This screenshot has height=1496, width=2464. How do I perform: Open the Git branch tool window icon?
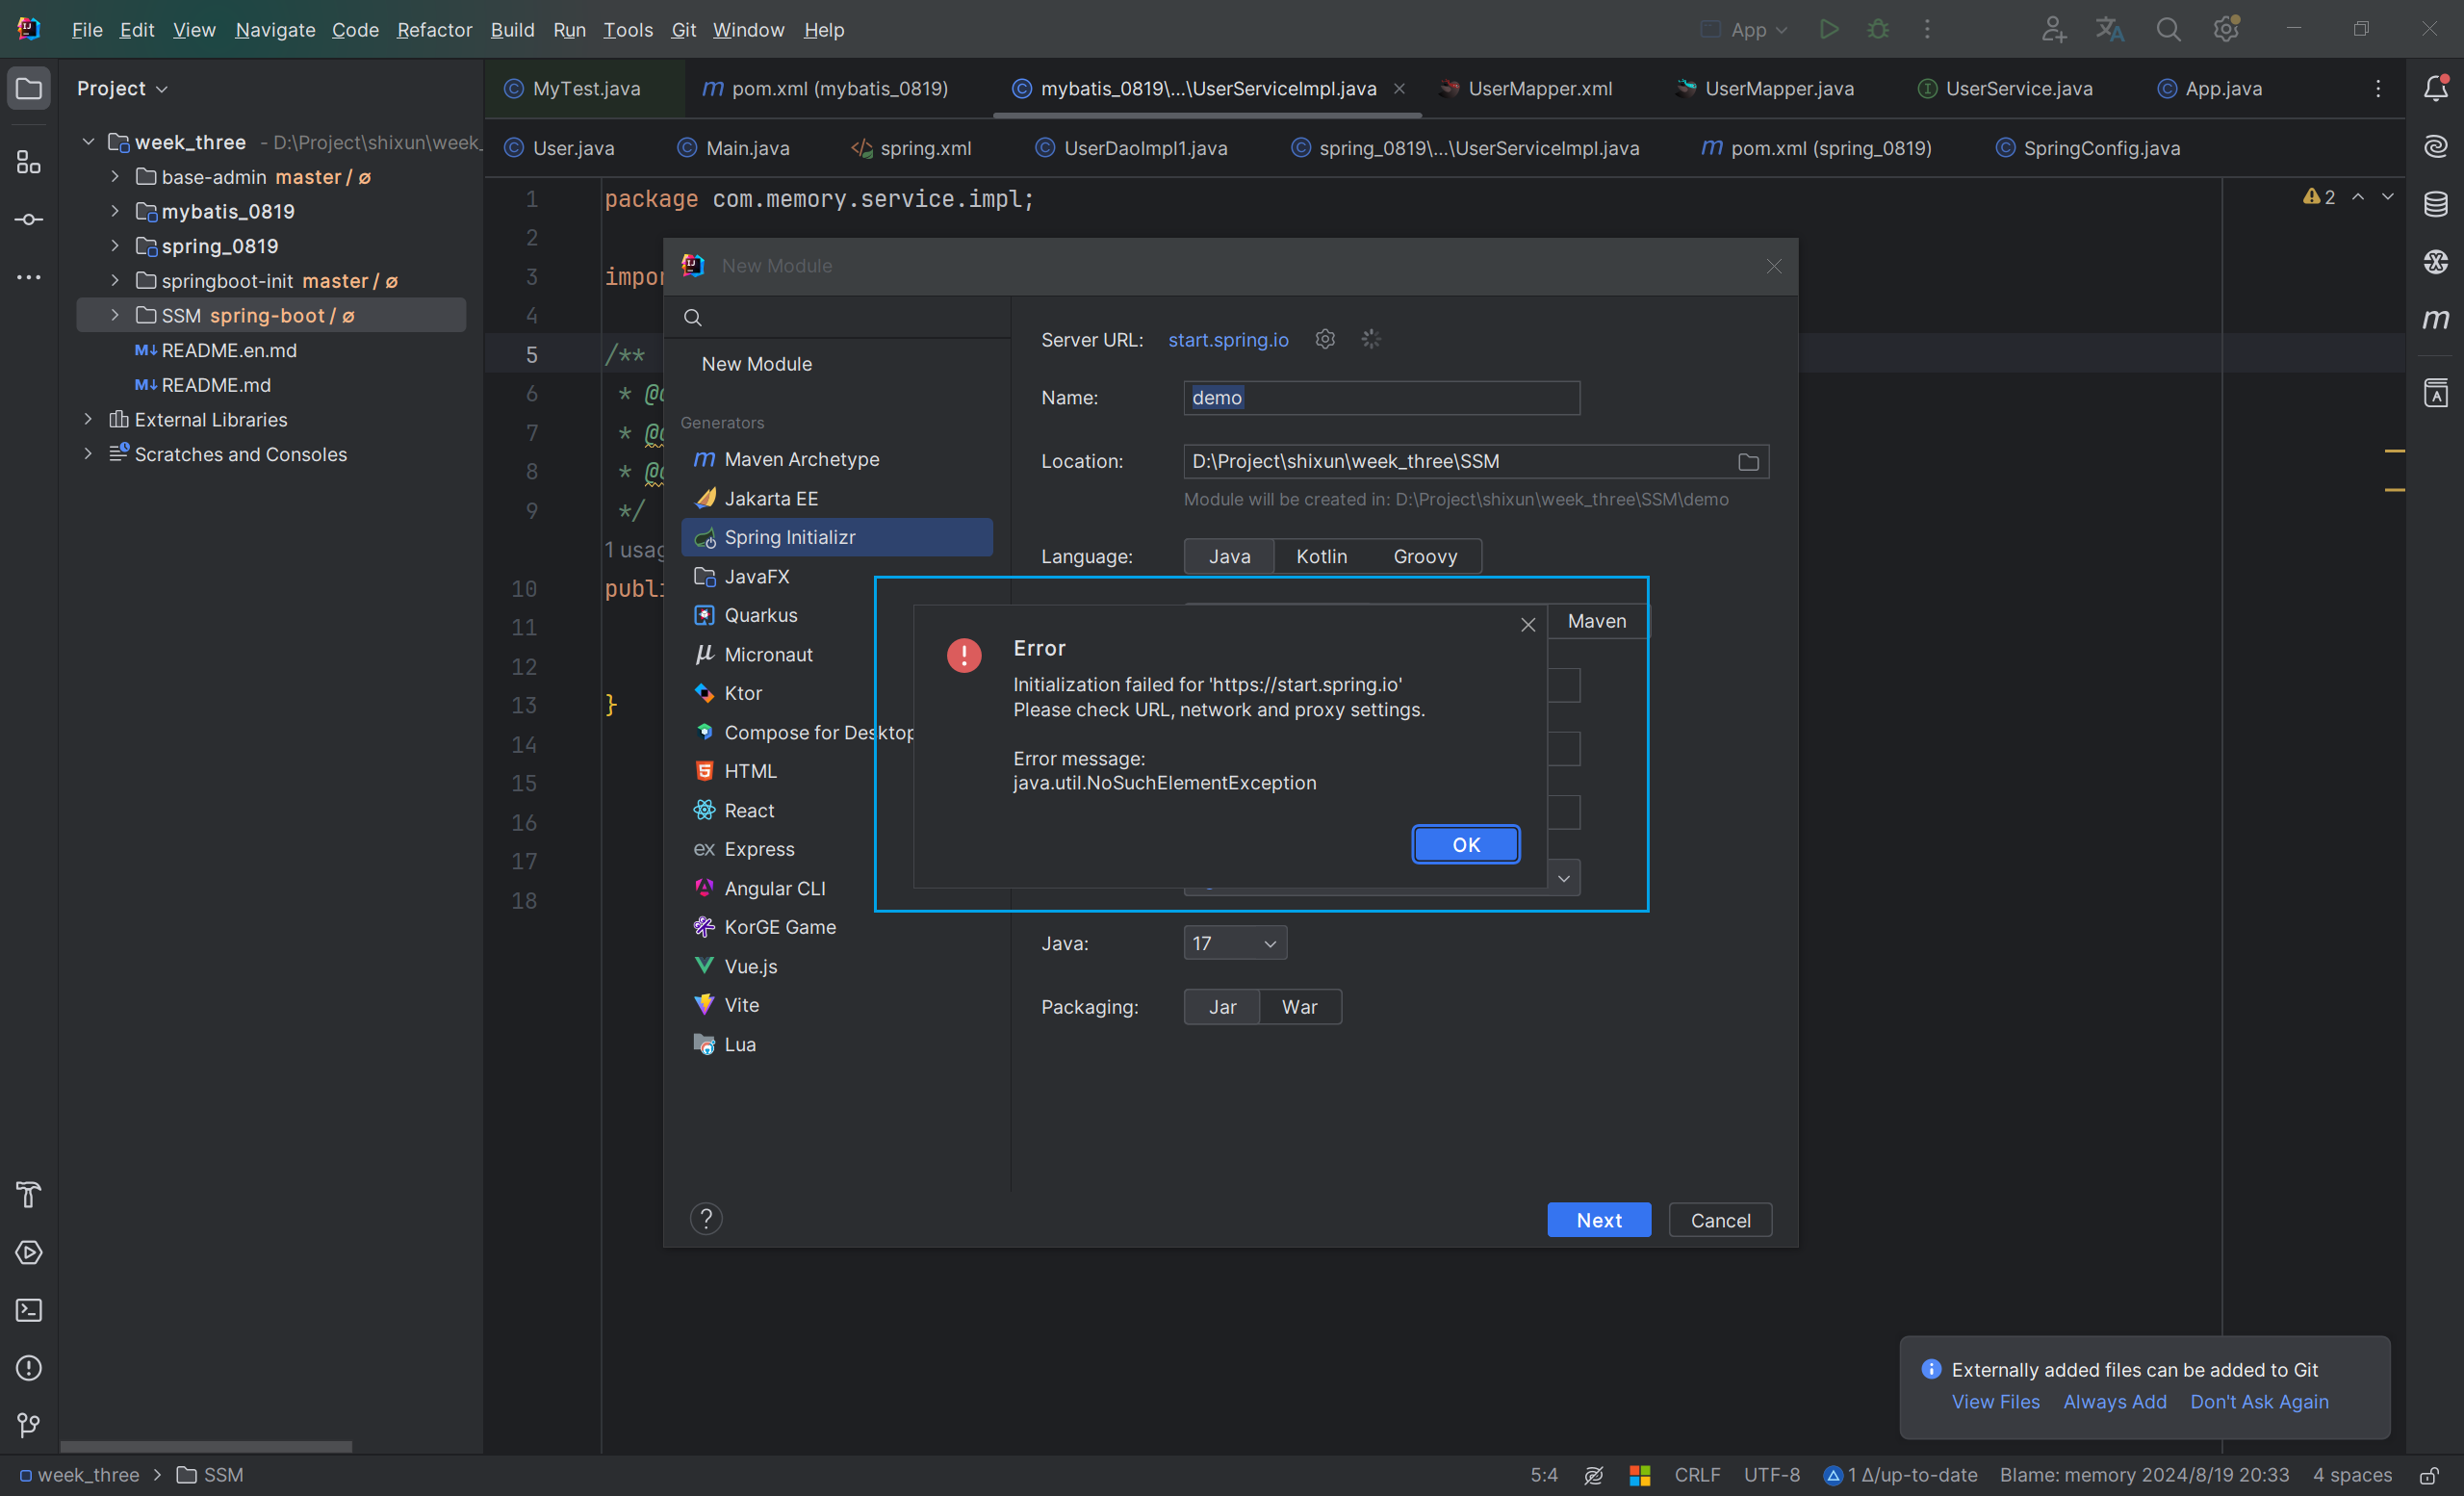point(29,1425)
